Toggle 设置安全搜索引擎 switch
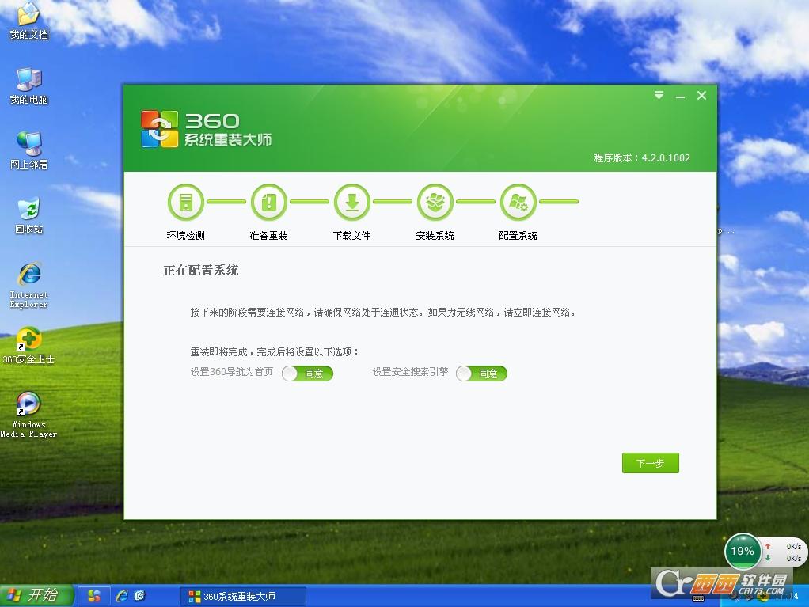The height and width of the screenshot is (607, 809). [x=481, y=374]
